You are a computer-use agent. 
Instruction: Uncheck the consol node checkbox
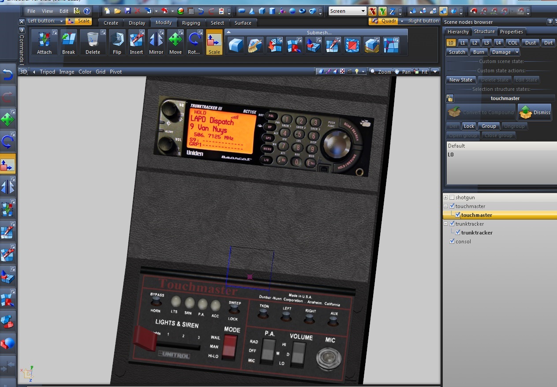pos(452,242)
